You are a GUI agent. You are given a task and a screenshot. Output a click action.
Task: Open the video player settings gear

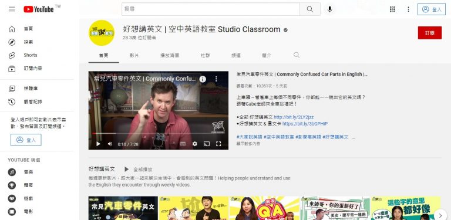195,144
